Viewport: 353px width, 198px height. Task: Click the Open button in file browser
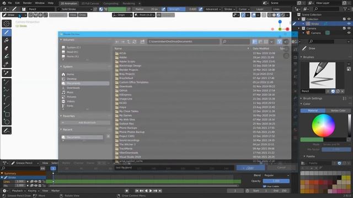click(x=250, y=168)
